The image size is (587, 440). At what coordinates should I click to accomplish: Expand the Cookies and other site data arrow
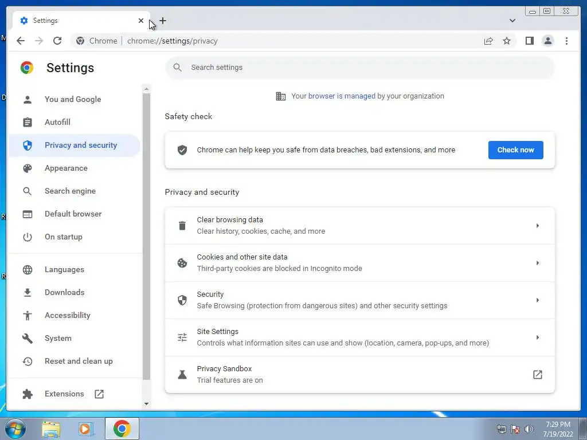coord(537,263)
